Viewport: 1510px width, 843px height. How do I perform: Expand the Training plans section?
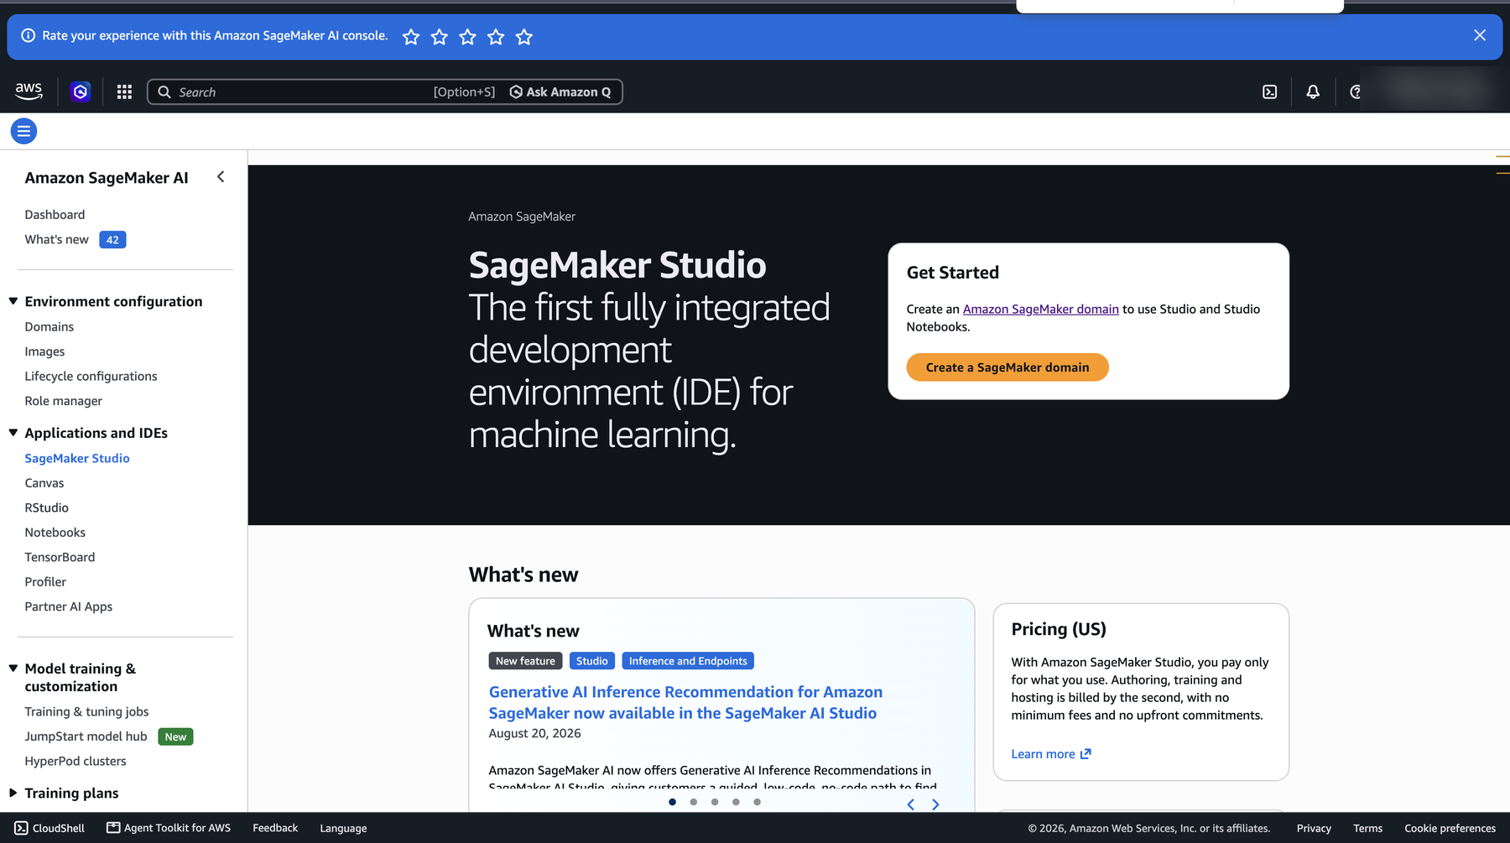(13, 793)
